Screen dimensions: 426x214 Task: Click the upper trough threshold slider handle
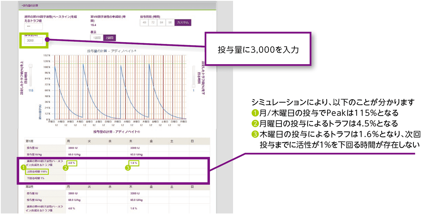click(x=31, y=66)
